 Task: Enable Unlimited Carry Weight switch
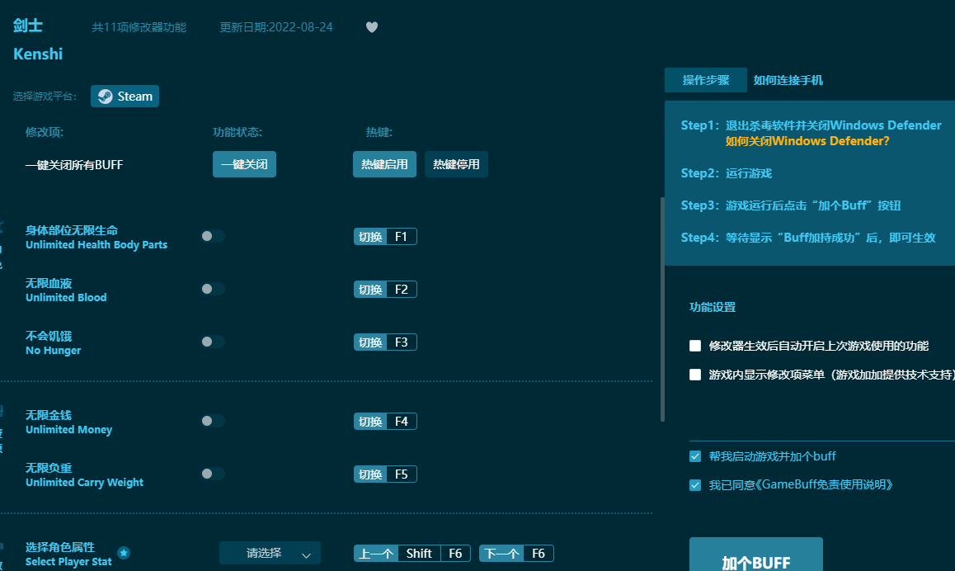pyautogui.click(x=213, y=474)
